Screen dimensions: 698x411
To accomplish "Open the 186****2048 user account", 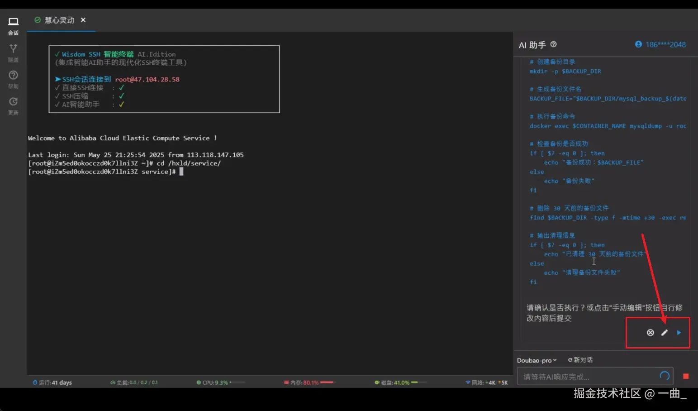I will (x=660, y=44).
